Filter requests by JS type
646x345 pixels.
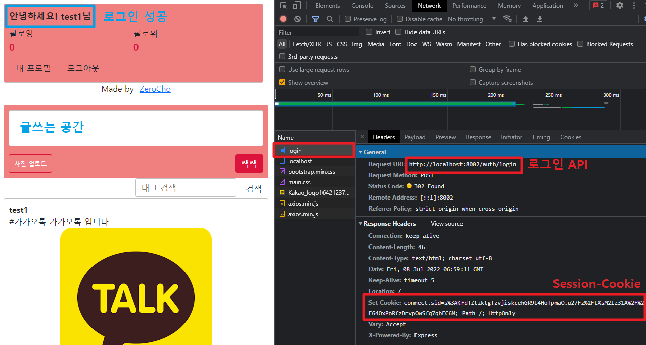tap(329, 44)
